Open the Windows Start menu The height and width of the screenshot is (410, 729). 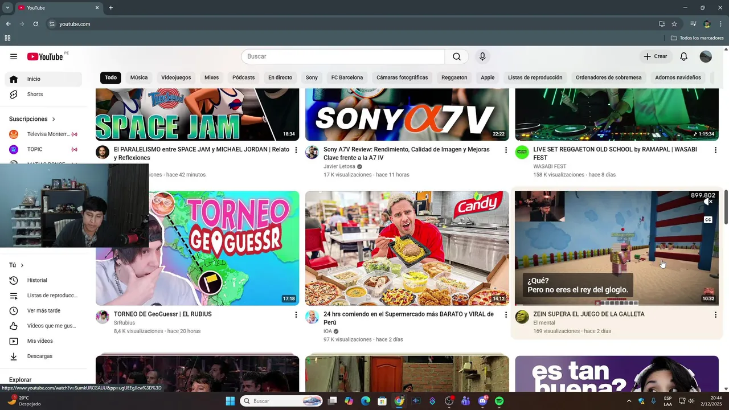pos(230,401)
